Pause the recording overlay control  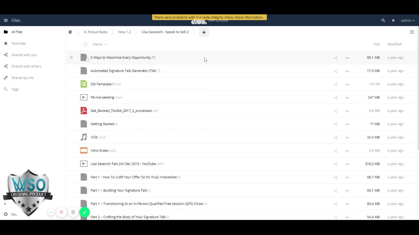[73, 212]
